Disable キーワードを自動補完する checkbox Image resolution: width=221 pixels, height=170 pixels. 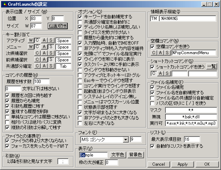pos(80,17)
